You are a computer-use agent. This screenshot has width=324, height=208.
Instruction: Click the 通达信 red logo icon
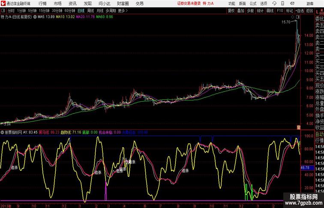pyautogui.click(x=3, y=3)
